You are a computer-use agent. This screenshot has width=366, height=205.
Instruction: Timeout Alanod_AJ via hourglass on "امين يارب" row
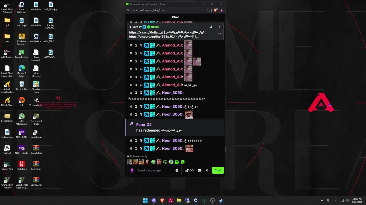[136, 85]
